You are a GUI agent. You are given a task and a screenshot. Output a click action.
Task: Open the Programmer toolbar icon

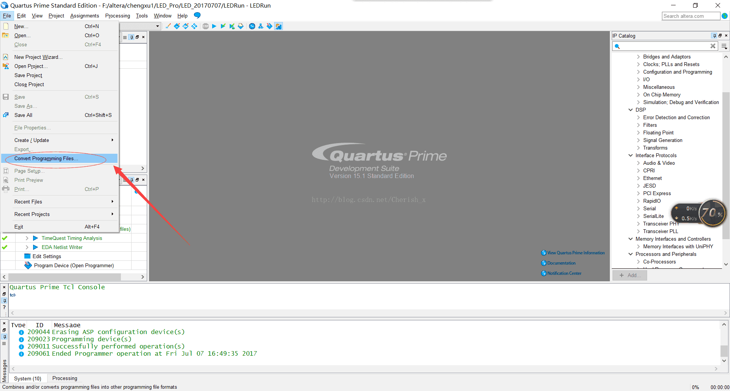tap(270, 26)
